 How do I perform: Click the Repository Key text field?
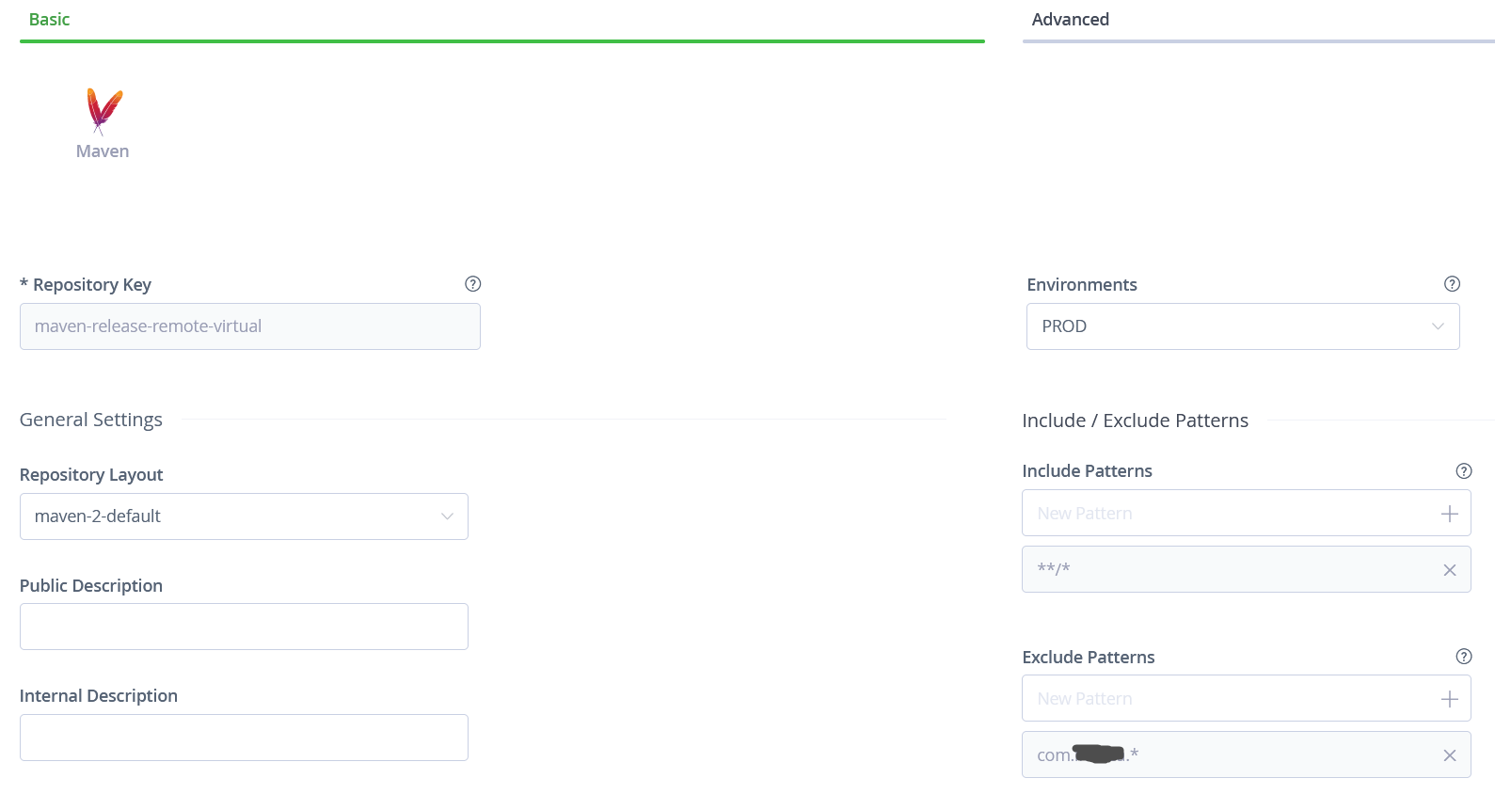[249, 326]
